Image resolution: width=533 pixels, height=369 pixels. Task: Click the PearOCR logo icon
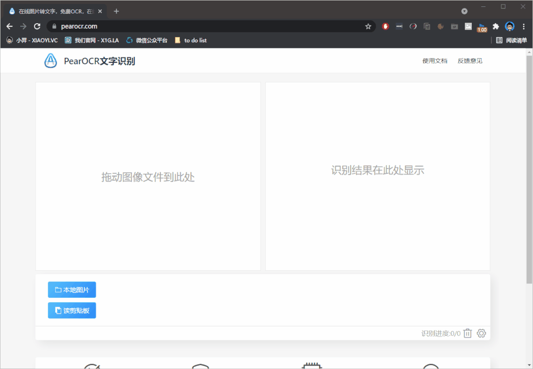tap(50, 61)
